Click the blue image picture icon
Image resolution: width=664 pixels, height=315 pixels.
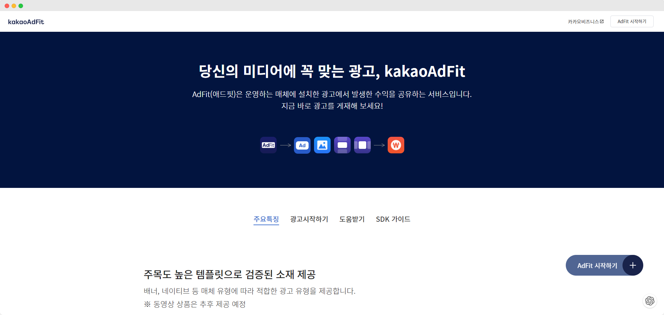click(x=322, y=145)
